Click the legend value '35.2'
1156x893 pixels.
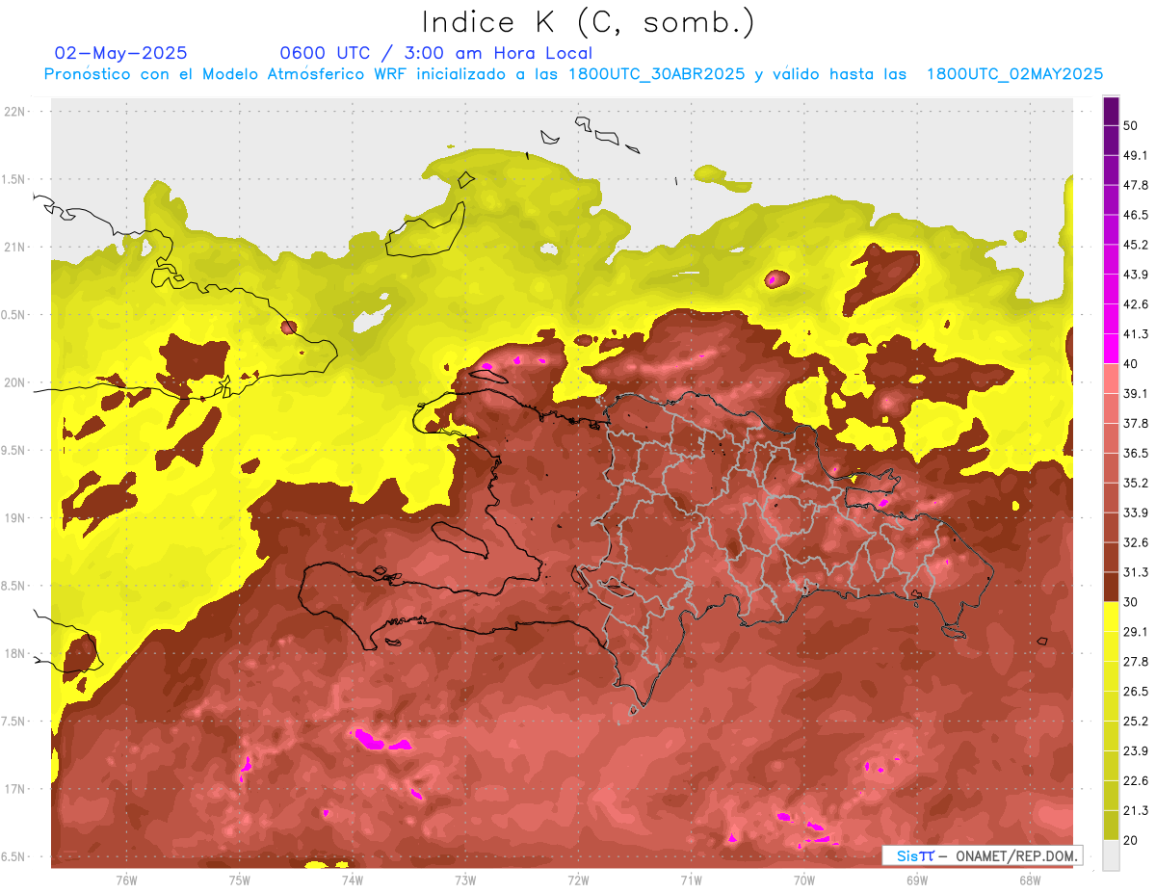(1136, 483)
